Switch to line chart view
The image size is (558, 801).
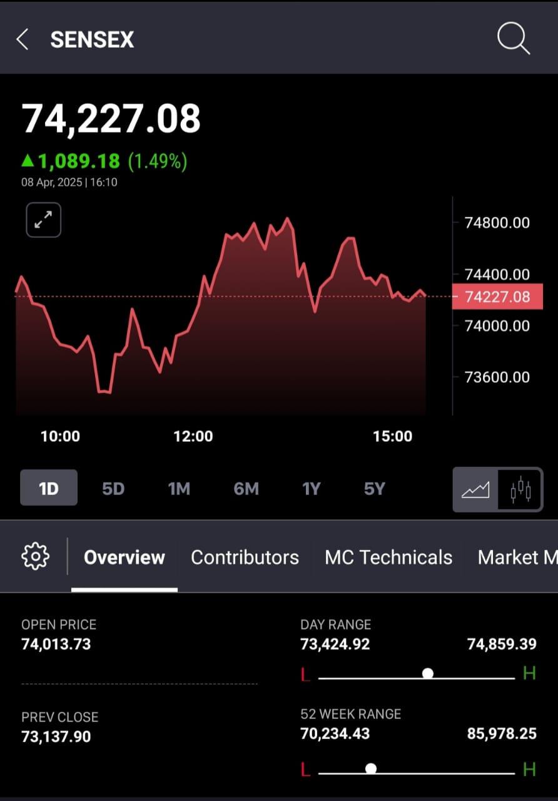475,489
